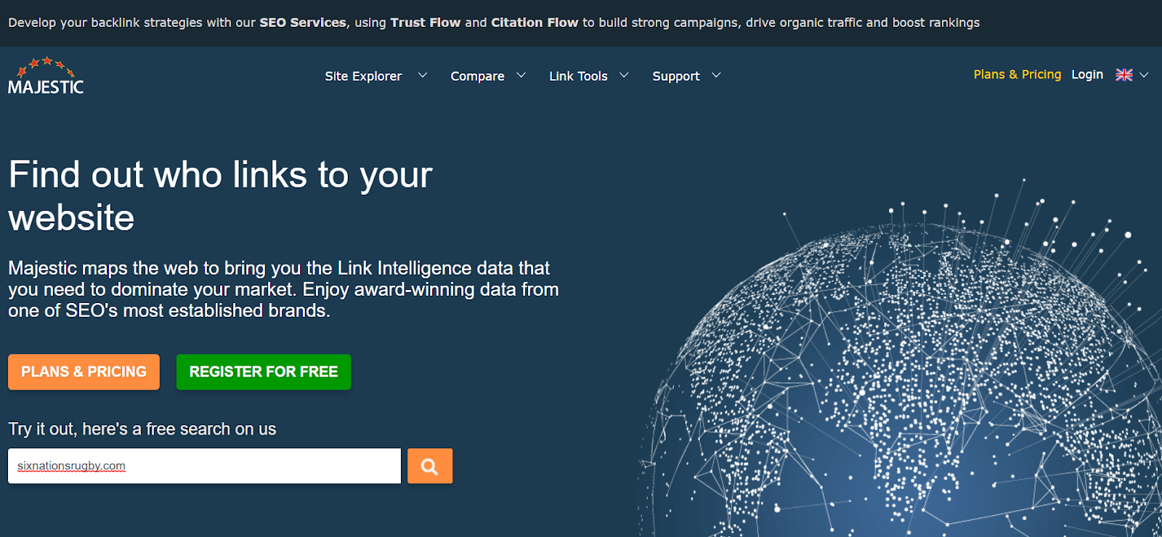Open the Majestic logo home link
Image resolution: width=1162 pixels, height=537 pixels.
point(46,76)
